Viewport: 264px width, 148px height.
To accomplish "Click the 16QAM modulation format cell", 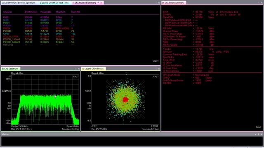I will [x=59, y=39].
